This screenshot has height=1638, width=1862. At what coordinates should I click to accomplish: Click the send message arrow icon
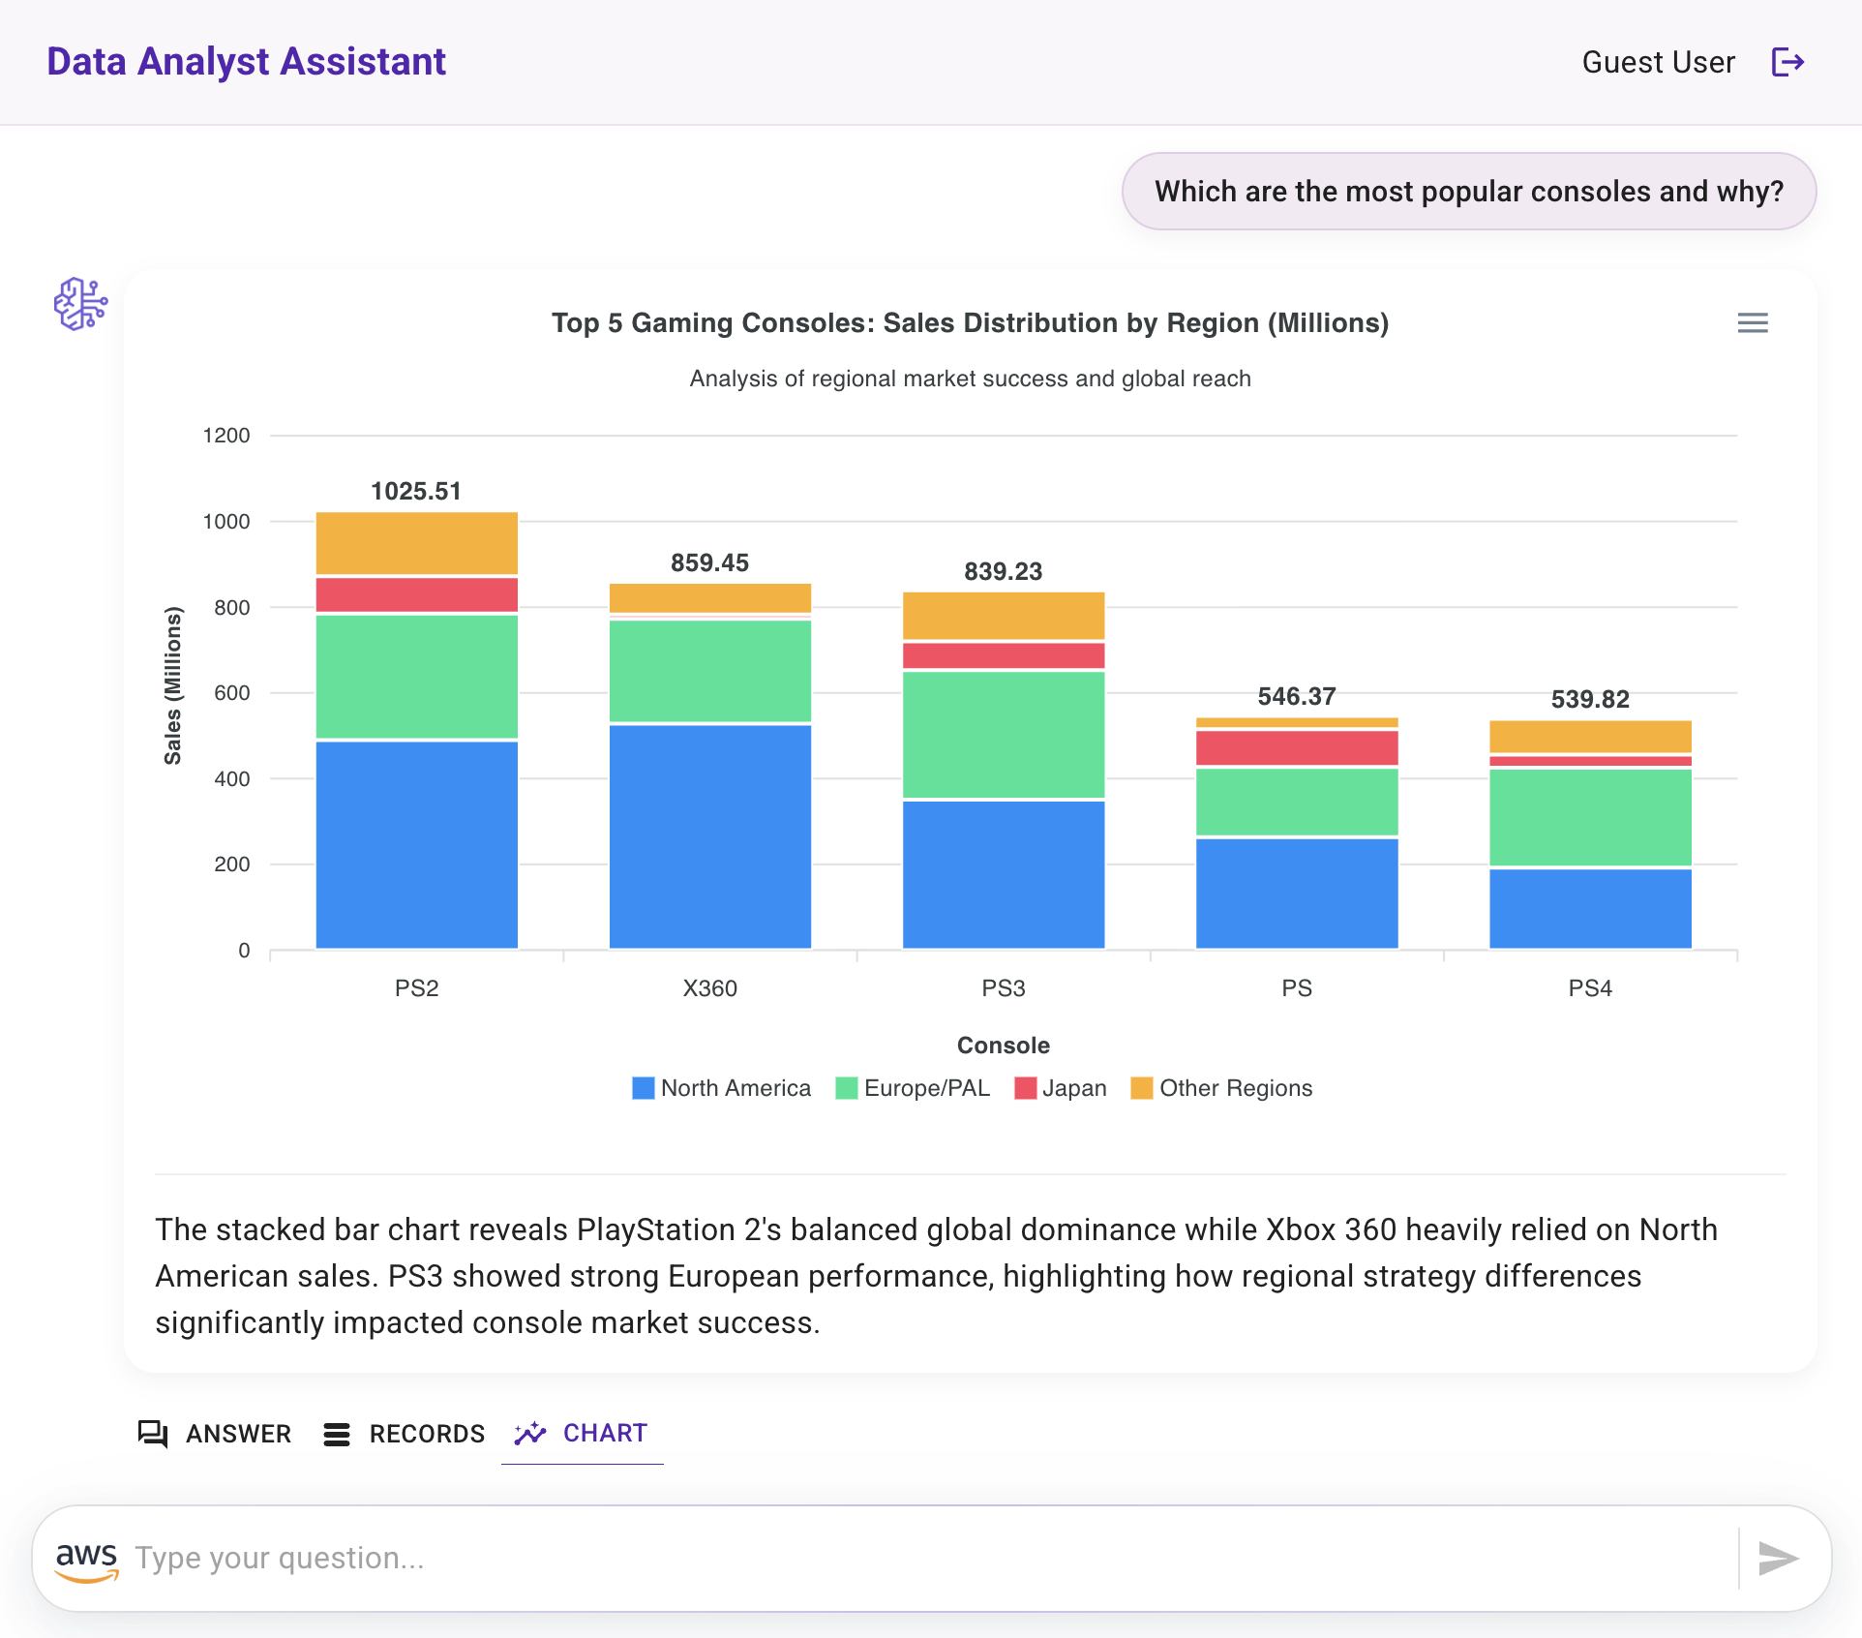coord(1779,1559)
